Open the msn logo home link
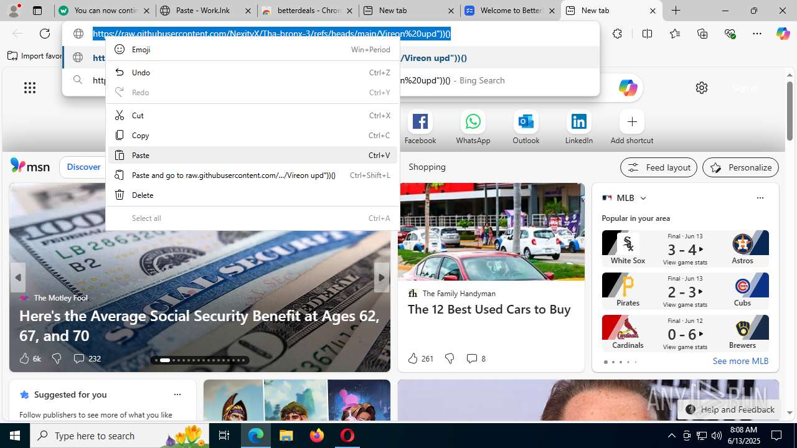This screenshot has width=797, height=448. [x=30, y=166]
